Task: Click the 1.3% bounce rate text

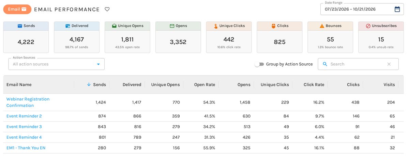Action: coord(330,47)
